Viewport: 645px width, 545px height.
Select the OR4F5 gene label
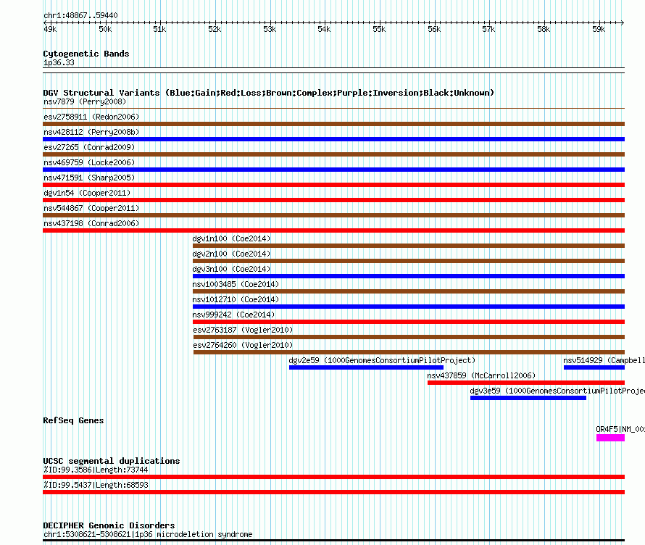(x=620, y=430)
